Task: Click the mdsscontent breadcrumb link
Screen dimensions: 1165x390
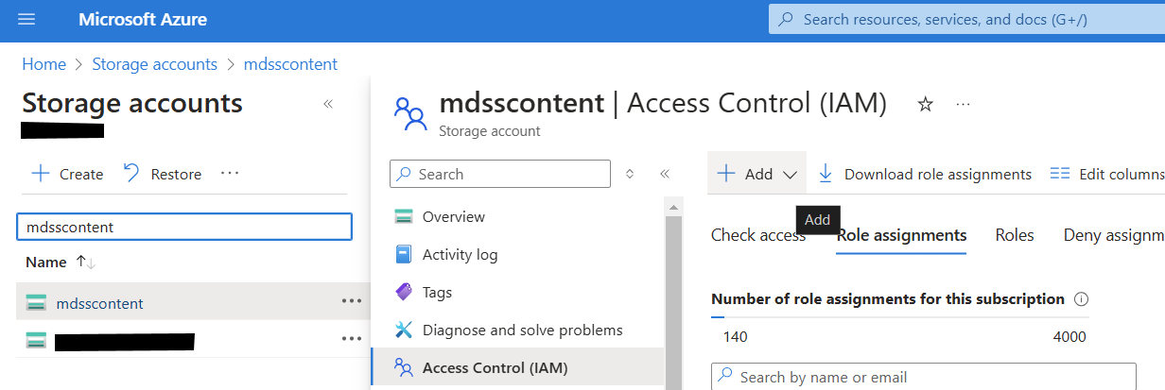Action: (290, 64)
